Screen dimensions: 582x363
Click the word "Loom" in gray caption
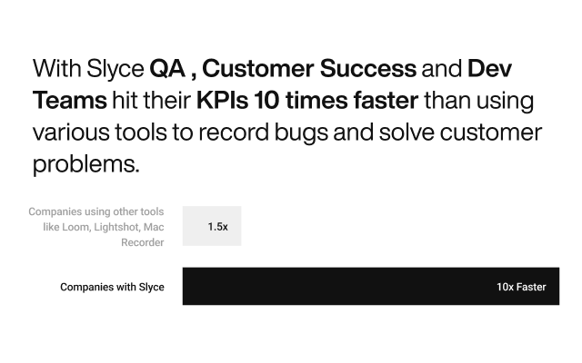click(79, 227)
